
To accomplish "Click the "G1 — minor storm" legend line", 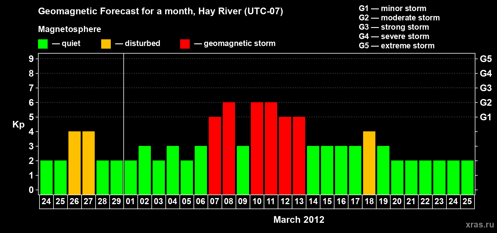I will pyautogui.click(x=393, y=8).
